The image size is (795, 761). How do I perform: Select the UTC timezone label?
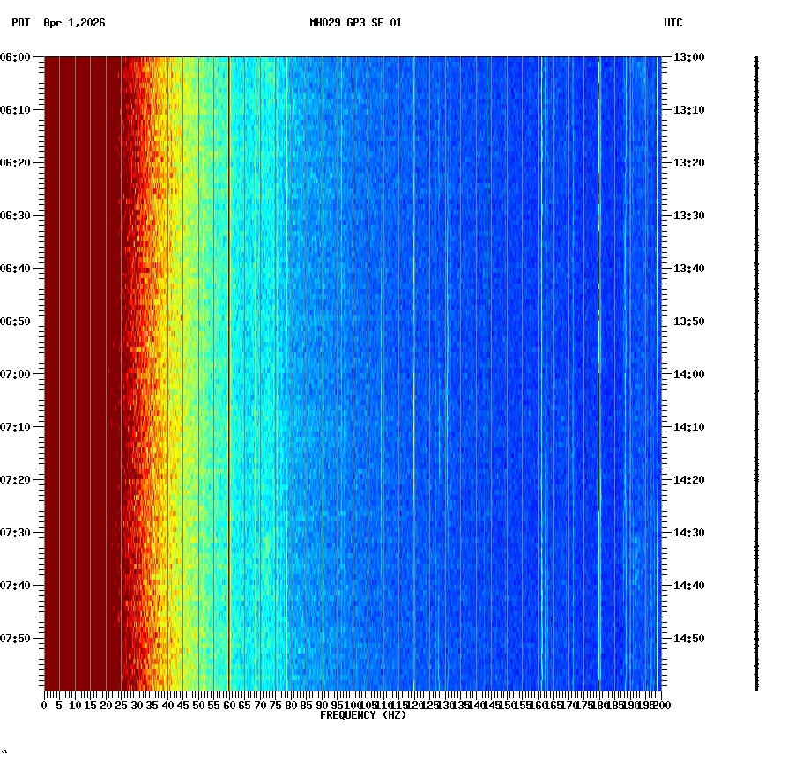click(673, 24)
